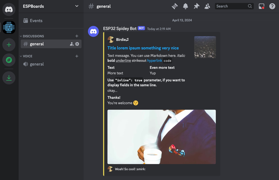Open the rocks thumbnail image in embed
This screenshot has height=180, width=279.
205,47
